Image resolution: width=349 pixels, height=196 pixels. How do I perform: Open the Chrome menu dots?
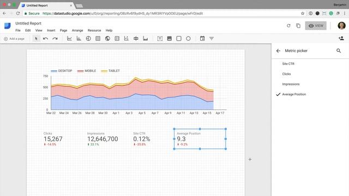345,13
